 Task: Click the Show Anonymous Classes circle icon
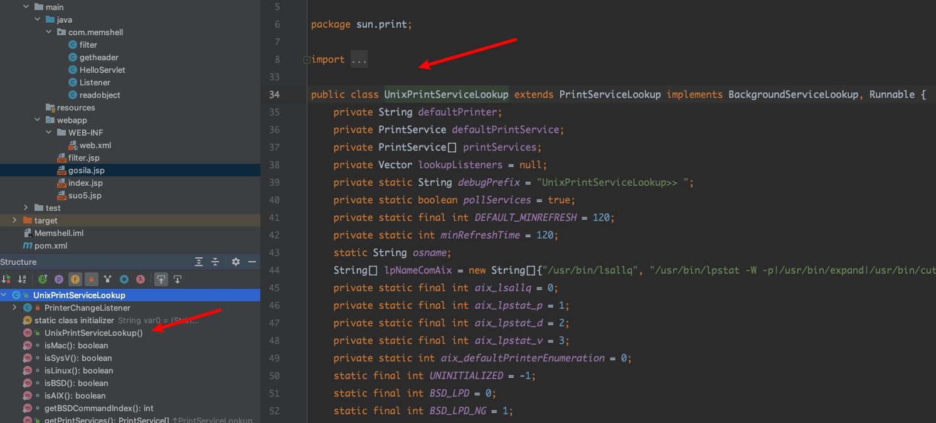click(x=124, y=279)
